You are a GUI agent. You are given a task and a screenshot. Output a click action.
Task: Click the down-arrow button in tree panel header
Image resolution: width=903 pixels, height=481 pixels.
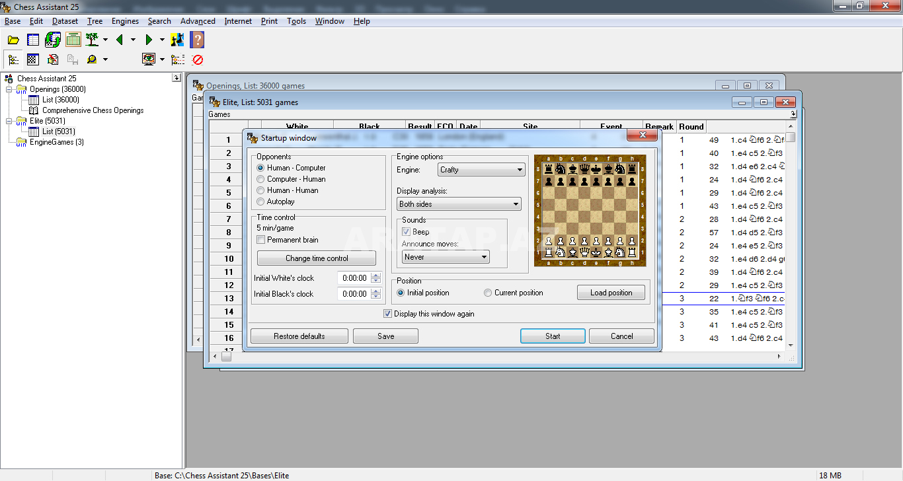(x=176, y=77)
